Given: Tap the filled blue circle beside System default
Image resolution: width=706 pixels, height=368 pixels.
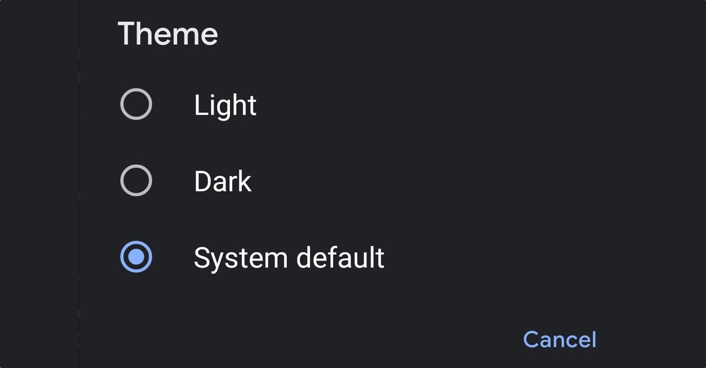Looking at the screenshot, I should tap(136, 257).
